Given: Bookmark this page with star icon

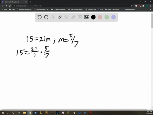Looking at the screenshot, I should point(132,6).
